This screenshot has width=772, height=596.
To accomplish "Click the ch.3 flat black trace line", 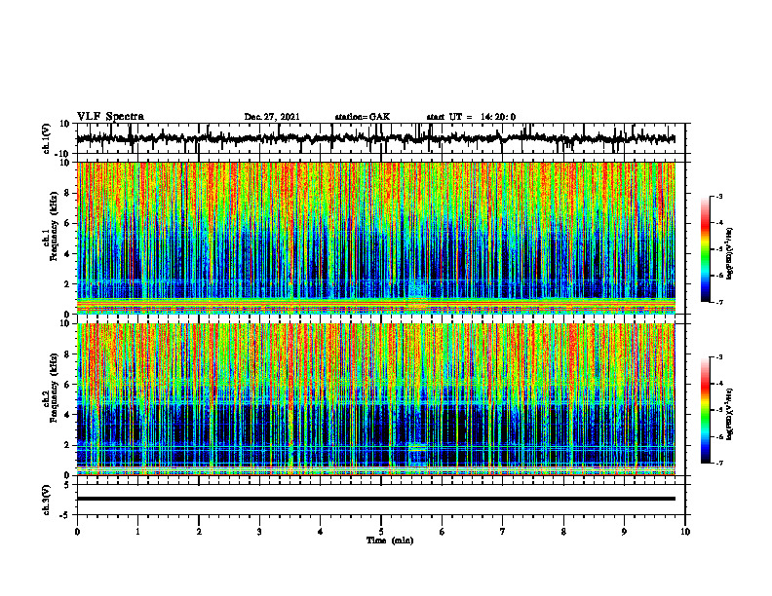I will [376, 499].
